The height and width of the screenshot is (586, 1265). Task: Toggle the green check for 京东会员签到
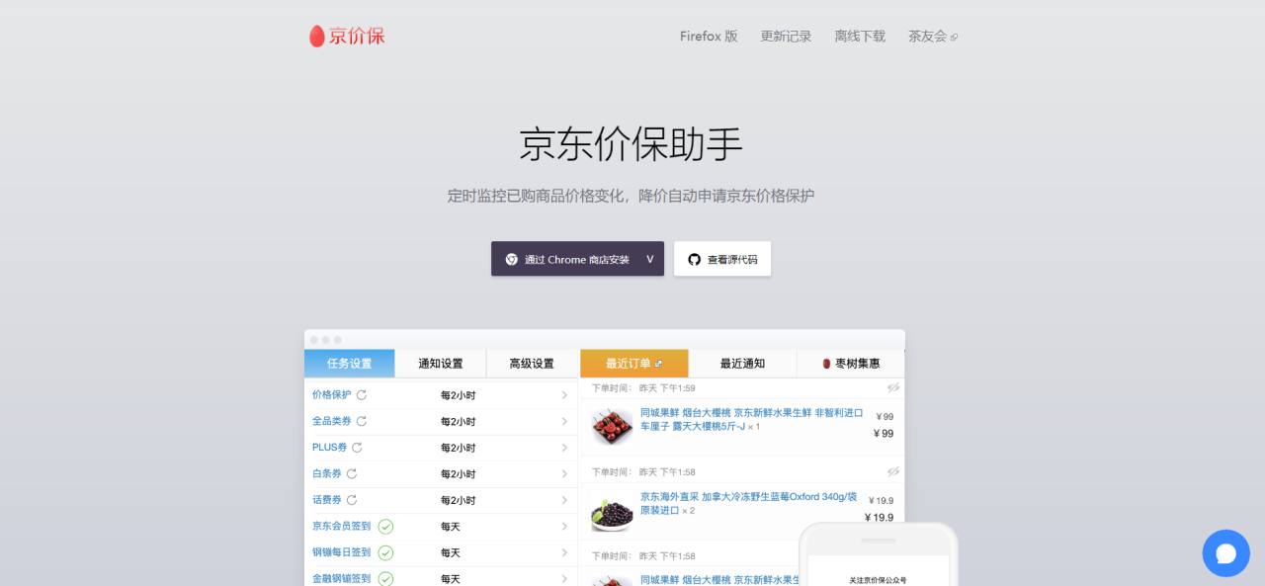pyautogui.click(x=386, y=527)
